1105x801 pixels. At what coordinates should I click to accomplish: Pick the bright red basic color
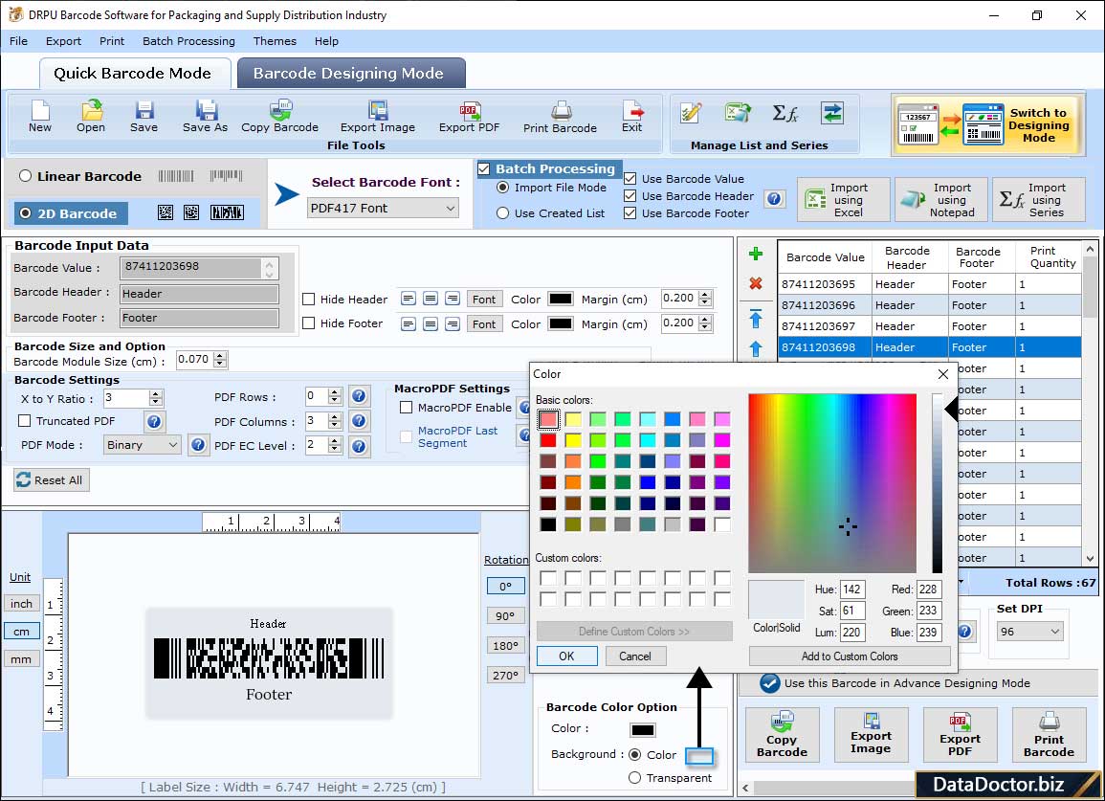pyautogui.click(x=547, y=440)
